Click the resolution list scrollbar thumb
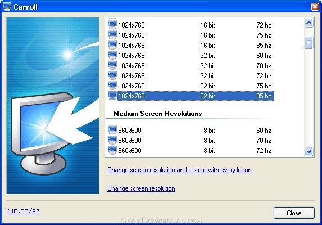Viewport: 322px width, 225px height. pos(309,42)
